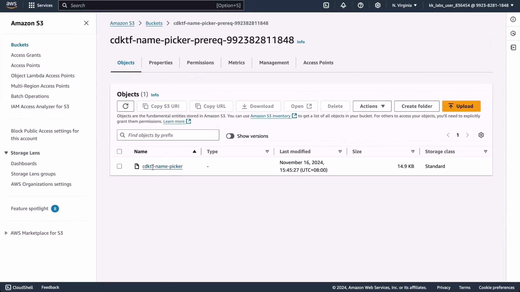The height and width of the screenshot is (292, 520).
Task: Click the Upload button
Action: tap(461, 106)
